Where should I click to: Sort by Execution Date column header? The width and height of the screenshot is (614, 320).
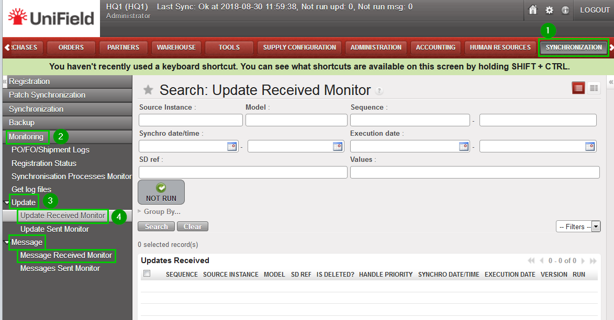click(510, 275)
